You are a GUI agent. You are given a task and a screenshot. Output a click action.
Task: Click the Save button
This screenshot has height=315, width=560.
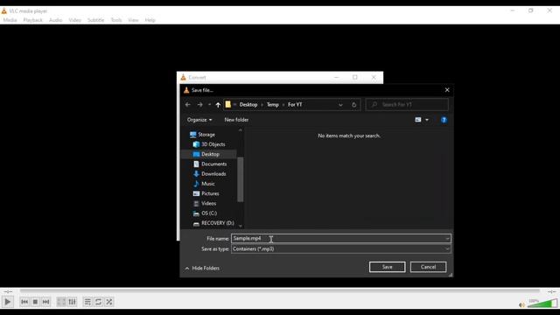387,267
